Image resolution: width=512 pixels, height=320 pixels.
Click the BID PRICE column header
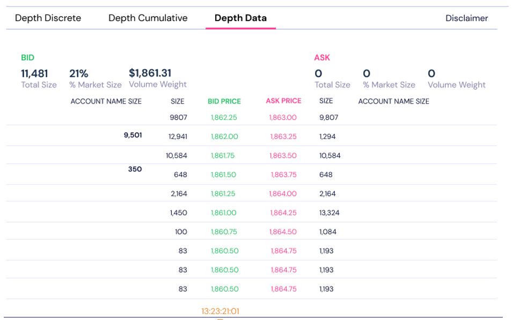224,101
